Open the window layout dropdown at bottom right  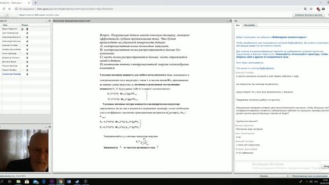[309, 176]
